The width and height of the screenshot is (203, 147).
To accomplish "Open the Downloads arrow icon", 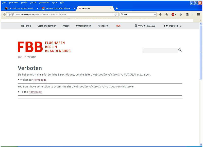I will (x=160, y=14).
